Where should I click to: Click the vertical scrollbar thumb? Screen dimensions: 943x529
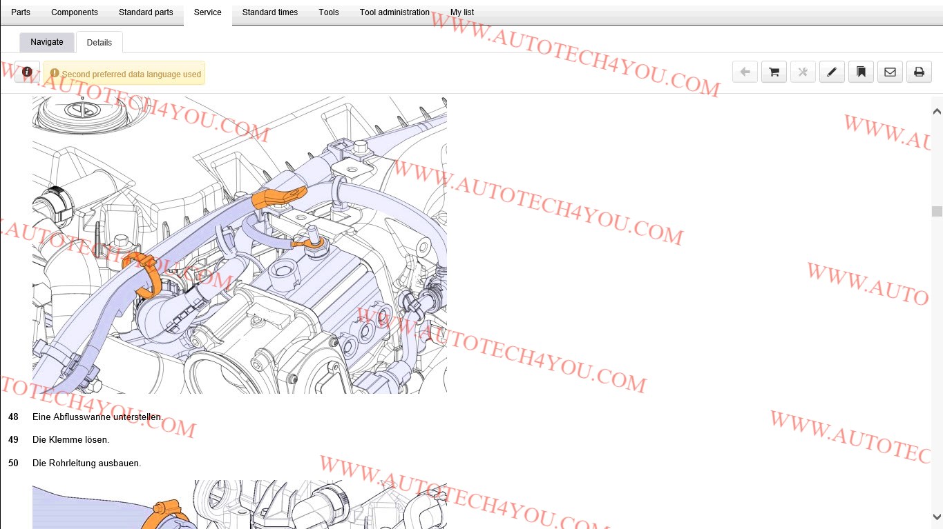click(937, 212)
